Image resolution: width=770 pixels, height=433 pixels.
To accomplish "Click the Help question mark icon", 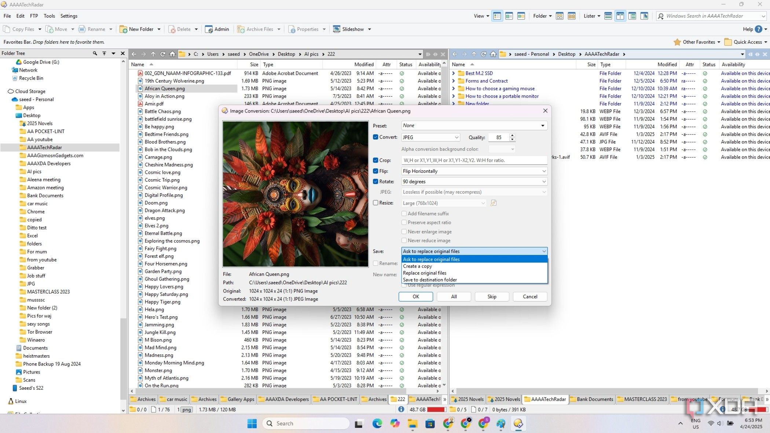I will tap(759, 29).
